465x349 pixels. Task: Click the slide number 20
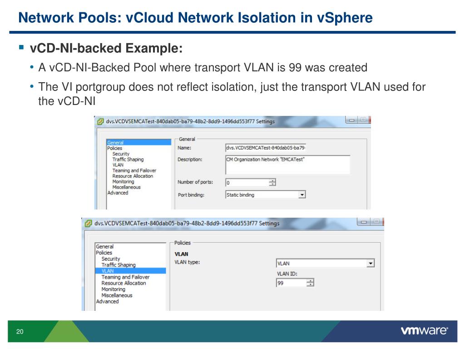pos(20,331)
